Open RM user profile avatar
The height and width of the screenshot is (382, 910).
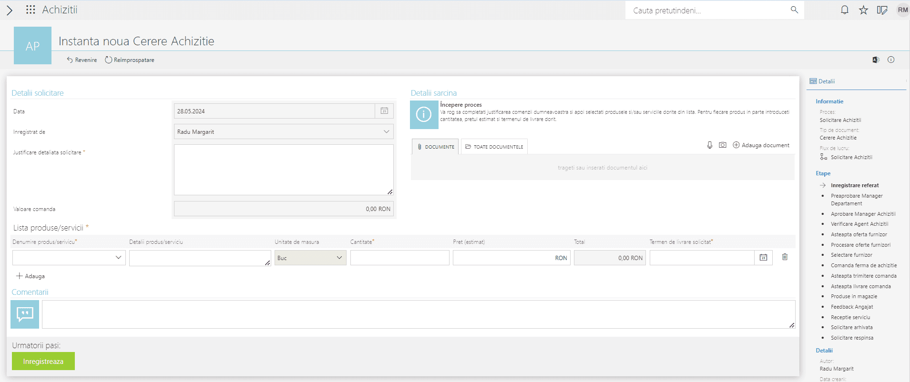(902, 10)
